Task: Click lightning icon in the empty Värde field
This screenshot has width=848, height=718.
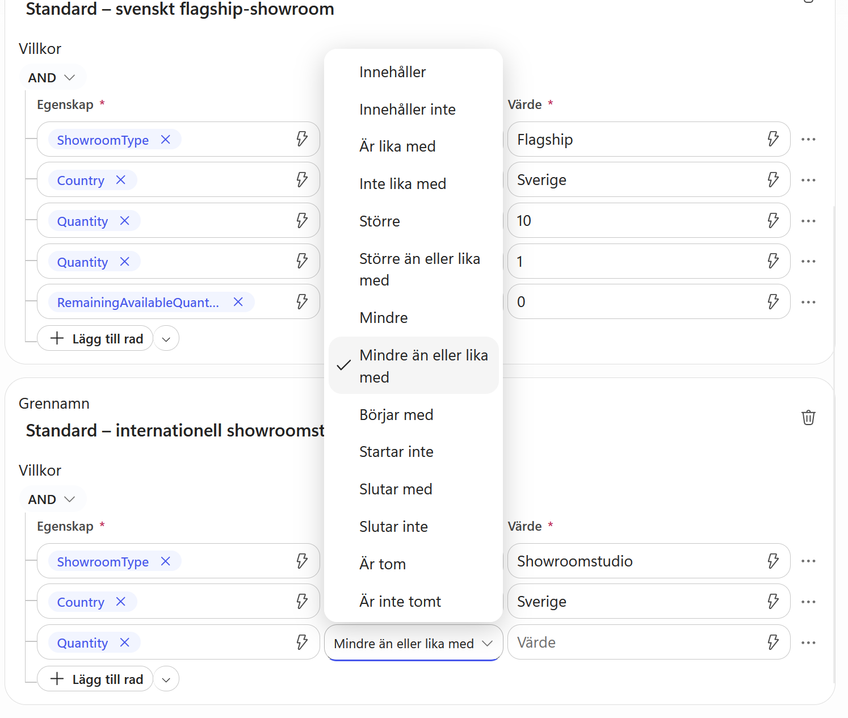Action: (773, 642)
